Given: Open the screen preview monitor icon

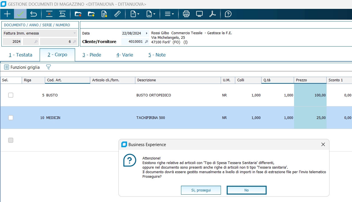Looking at the screenshot, I should pyautogui.click(x=199, y=14).
